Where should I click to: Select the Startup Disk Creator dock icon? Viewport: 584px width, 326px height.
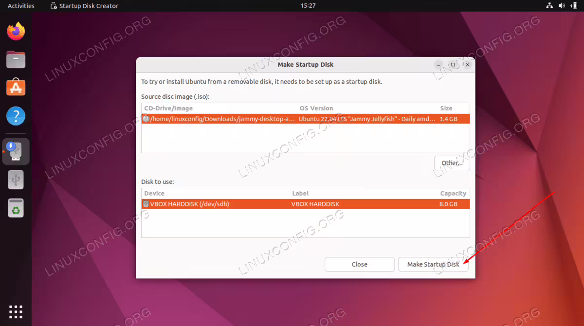[x=16, y=151]
